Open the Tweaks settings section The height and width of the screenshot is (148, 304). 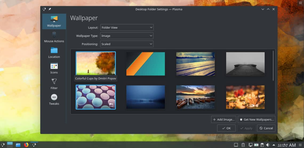(x=54, y=100)
